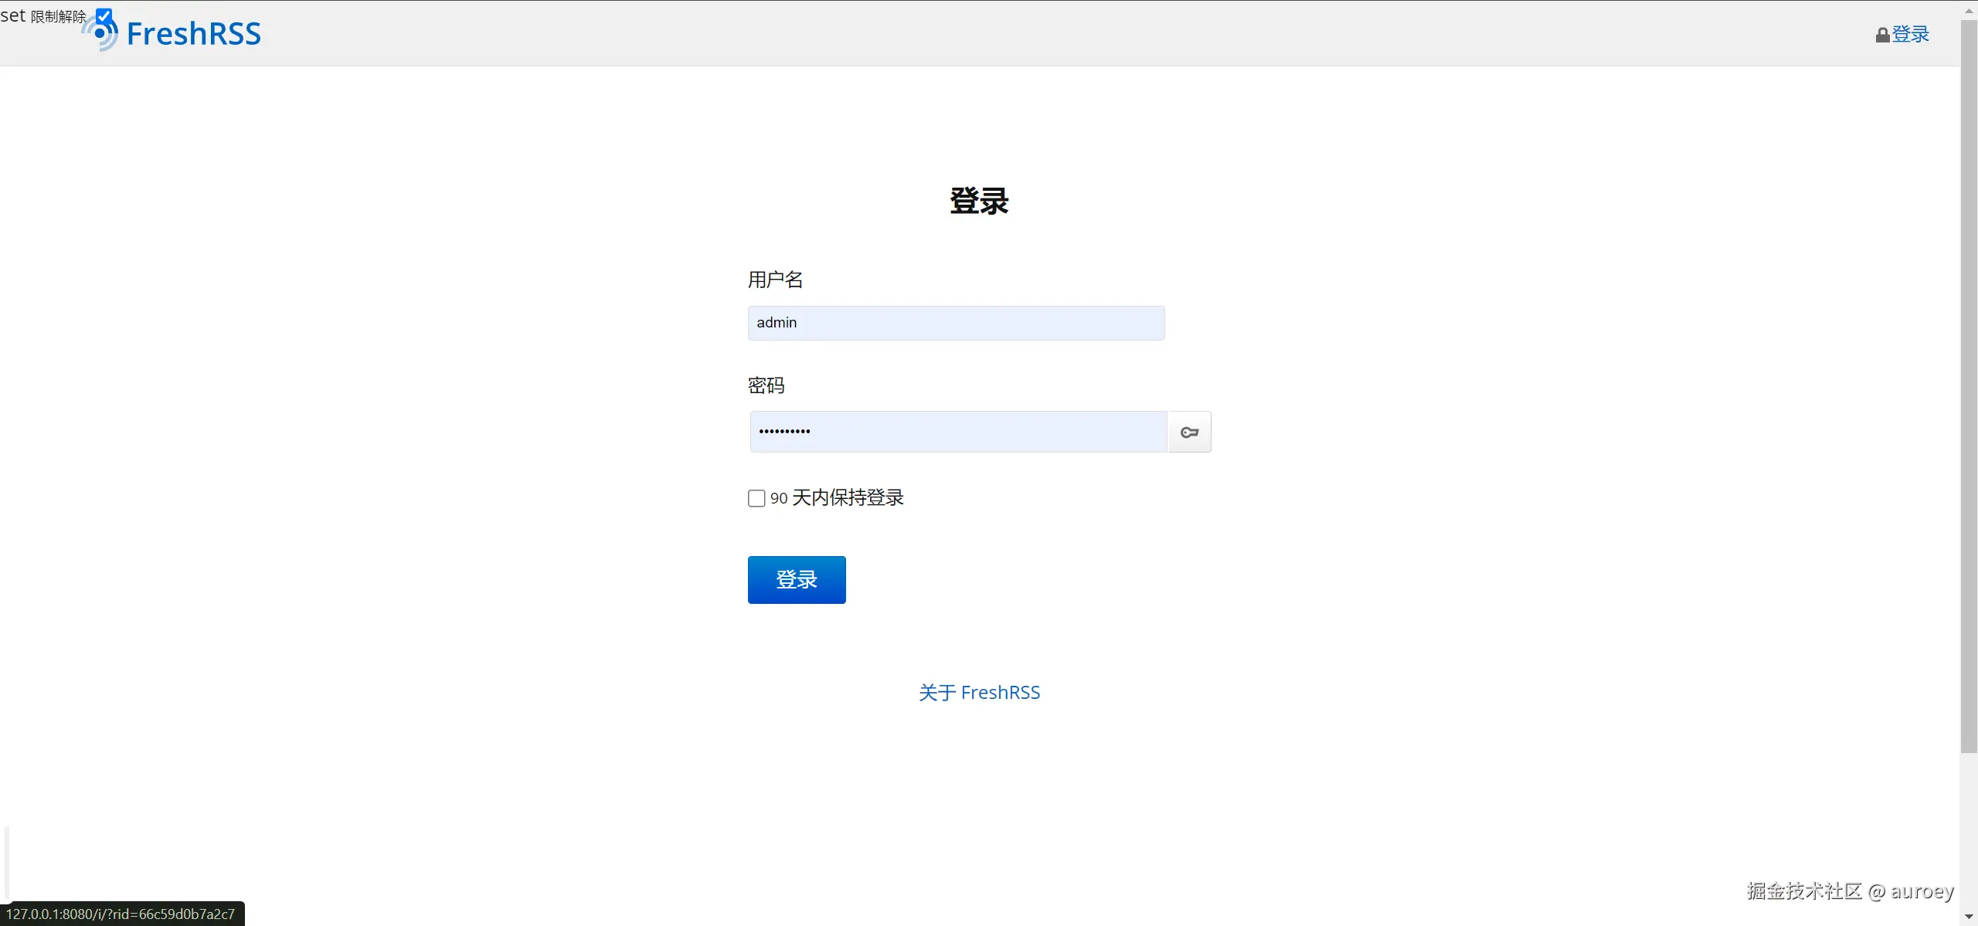Focus the masked password input field
Viewport: 1978px width, 926px height.
[x=958, y=432]
